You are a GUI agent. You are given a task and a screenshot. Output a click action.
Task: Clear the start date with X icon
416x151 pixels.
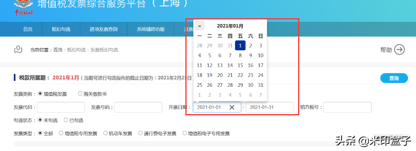[x=231, y=107]
